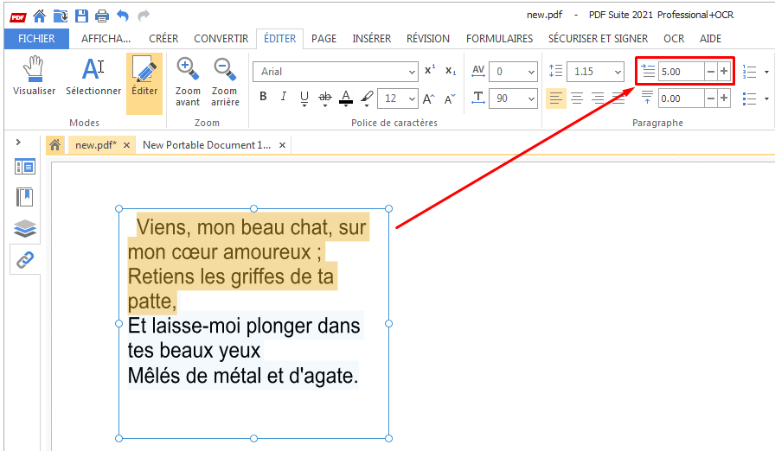Open the Arial font name dropdown
This screenshot has width=775, height=451.
click(x=412, y=72)
